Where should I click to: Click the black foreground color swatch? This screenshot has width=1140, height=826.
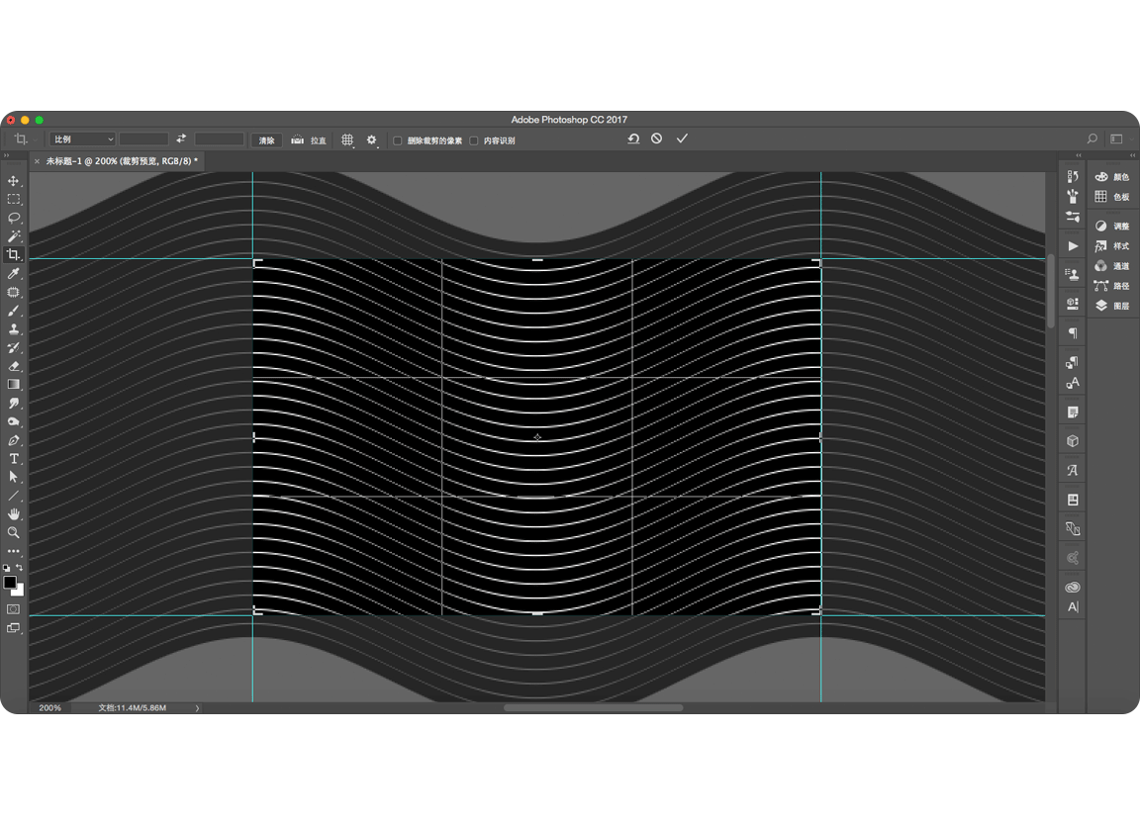tap(9, 582)
